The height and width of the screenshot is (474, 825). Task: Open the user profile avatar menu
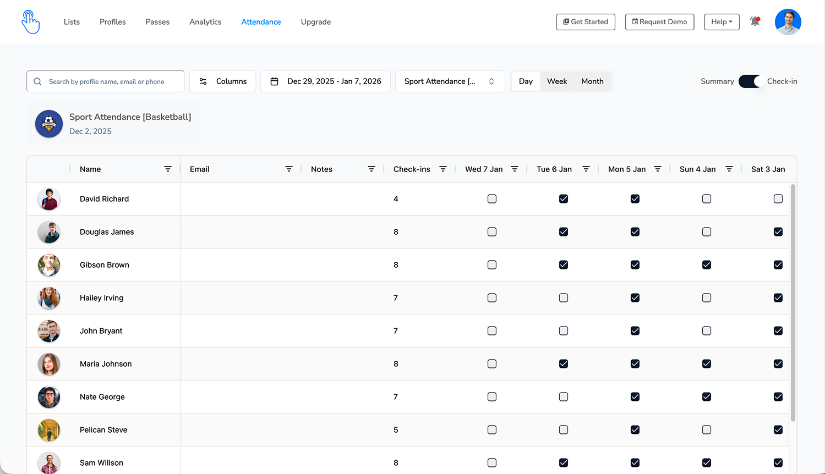[788, 22]
